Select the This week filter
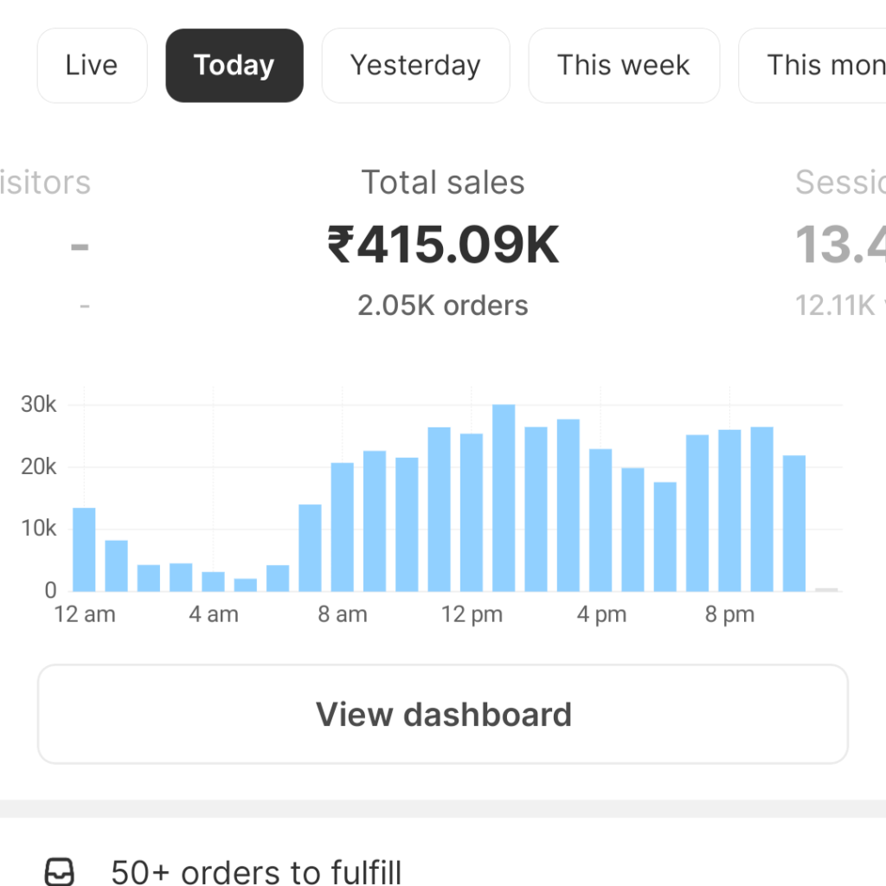The height and width of the screenshot is (886, 886). (624, 66)
